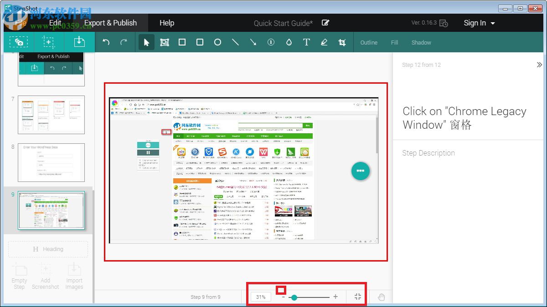Open the File menu
547x307 pixels.
click(x=21, y=23)
